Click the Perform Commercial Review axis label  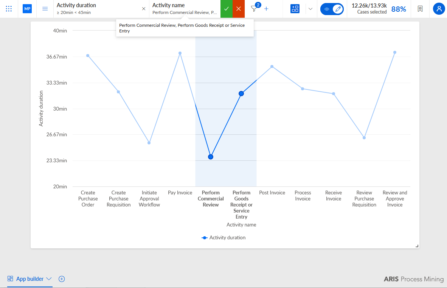click(x=211, y=199)
